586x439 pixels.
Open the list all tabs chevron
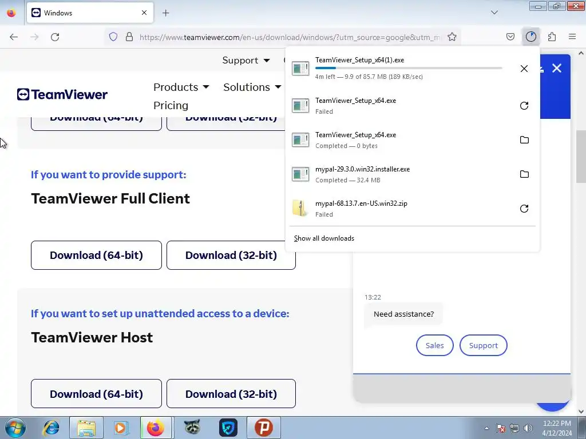click(494, 13)
